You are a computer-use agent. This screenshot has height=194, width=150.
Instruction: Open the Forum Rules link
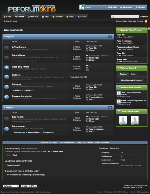pos(121,21)
